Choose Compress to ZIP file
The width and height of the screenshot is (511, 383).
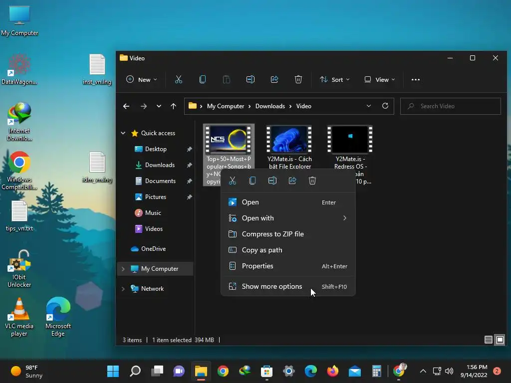tap(288, 234)
